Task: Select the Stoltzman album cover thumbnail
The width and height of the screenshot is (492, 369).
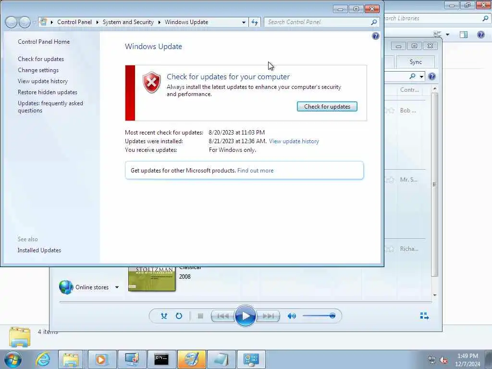Action: tap(152, 279)
